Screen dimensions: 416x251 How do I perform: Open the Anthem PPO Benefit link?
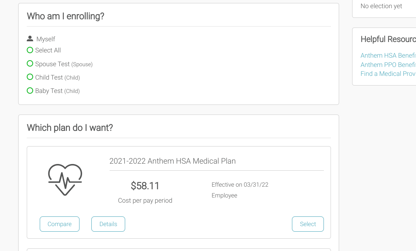click(388, 65)
